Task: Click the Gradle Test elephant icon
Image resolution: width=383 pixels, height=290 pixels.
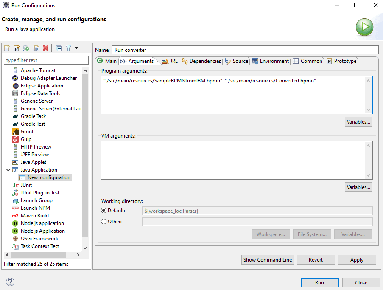Action: pyautogui.click(x=15, y=124)
